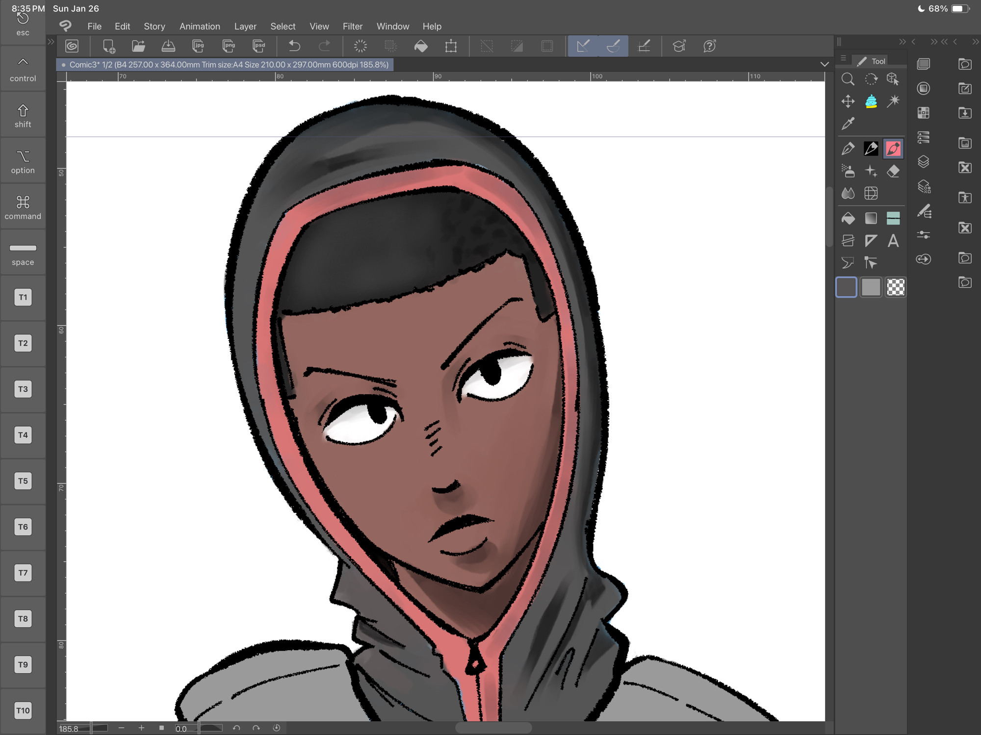This screenshot has width=981, height=735.
Task: Create a new canvas from command bar
Action: pos(109,46)
